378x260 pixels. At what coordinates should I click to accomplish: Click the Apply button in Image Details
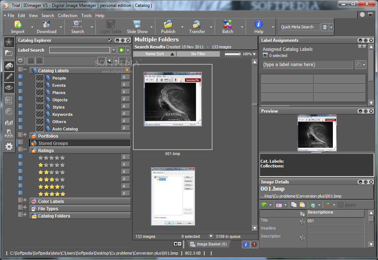point(347,205)
